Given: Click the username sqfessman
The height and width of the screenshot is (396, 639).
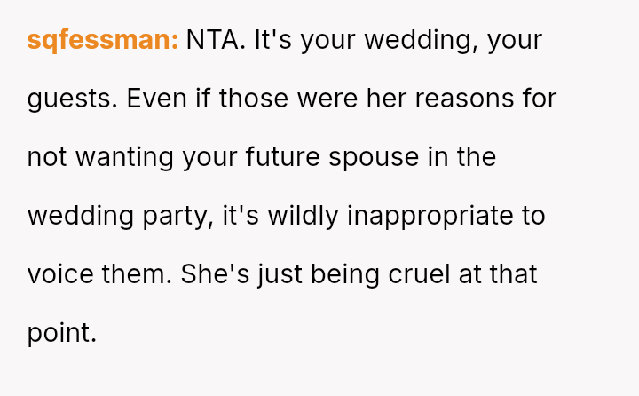Looking at the screenshot, I should click(x=103, y=40).
